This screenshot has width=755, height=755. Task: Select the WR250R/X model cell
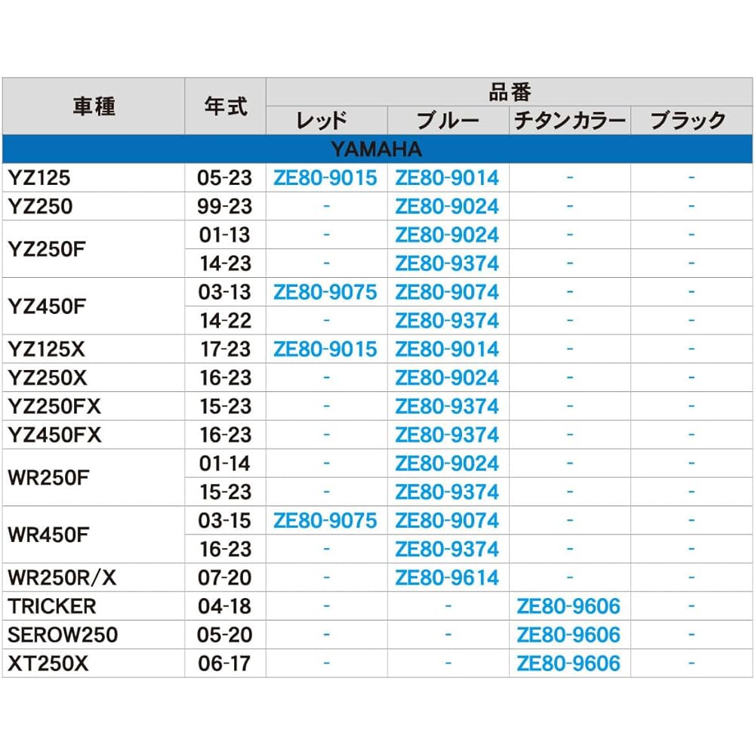tap(94, 578)
